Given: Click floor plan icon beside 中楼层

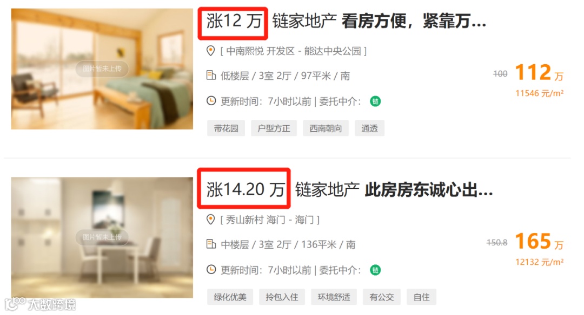Looking at the screenshot, I should point(211,244).
